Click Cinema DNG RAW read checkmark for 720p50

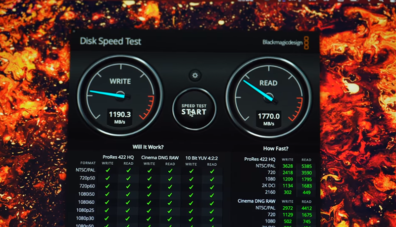click(x=170, y=179)
